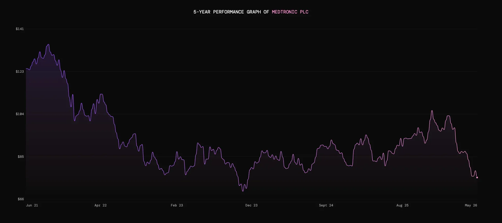Screen dimensions: 502x223
Task: Select the $66 y-axis label
Action: coord(21,199)
